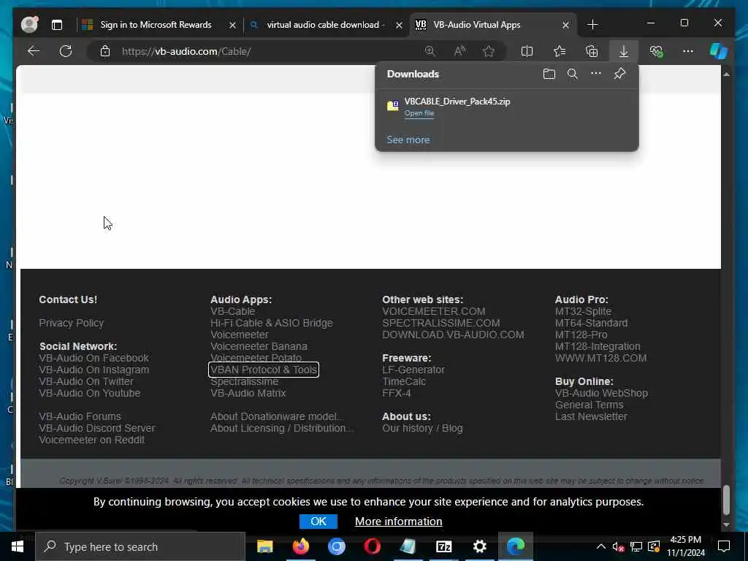Close the VB-Audio Virtual Apps tab
The height and width of the screenshot is (561, 748).
(565, 25)
